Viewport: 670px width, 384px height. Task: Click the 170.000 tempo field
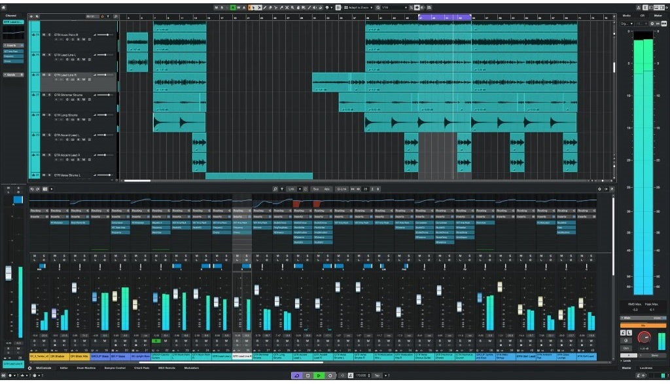[x=361, y=375]
